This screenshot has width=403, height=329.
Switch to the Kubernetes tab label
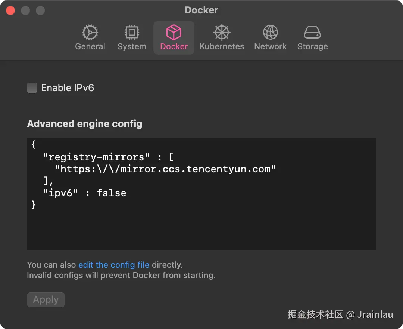[x=222, y=47]
